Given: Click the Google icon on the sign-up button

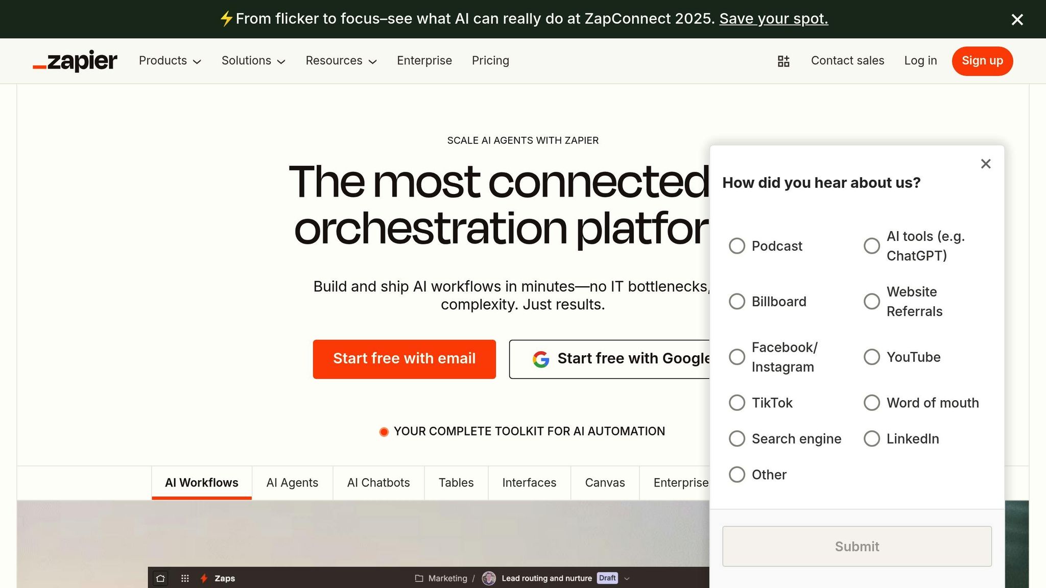Looking at the screenshot, I should pyautogui.click(x=541, y=359).
